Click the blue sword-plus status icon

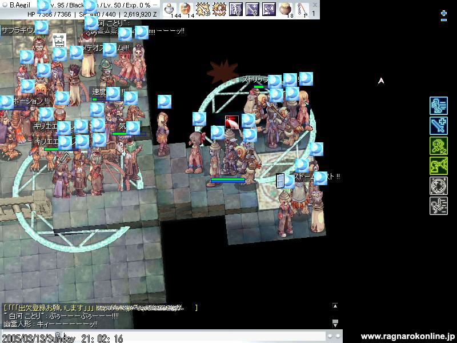[439, 126]
